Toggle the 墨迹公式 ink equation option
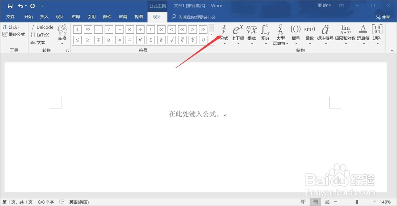This screenshot has width=397, height=206. (x=14, y=35)
